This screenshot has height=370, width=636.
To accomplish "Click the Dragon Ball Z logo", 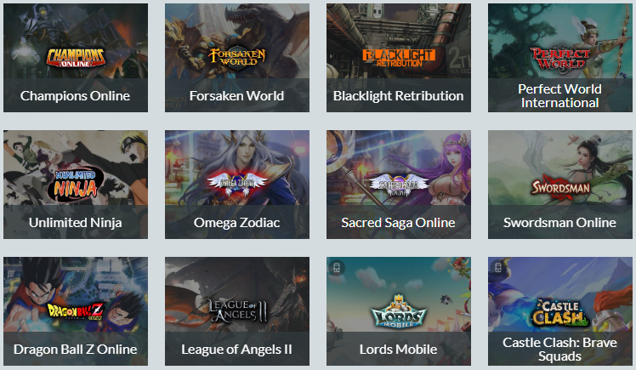I will click(x=76, y=311).
